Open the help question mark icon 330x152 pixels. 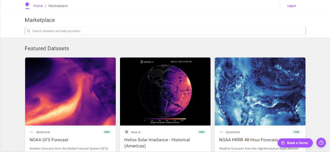click(x=321, y=143)
